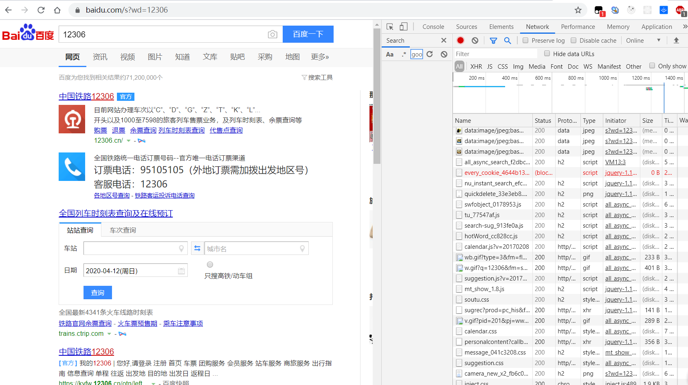Screen dimensions: 688x385
Task: Click the camera image search icon
Action: 273,35
